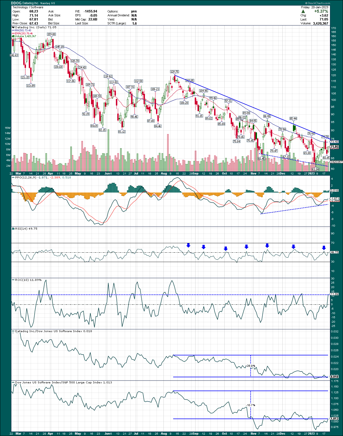Click the 142.63 price label
Viewport: 343px width, 436px height.
click(x=14, y=55)
